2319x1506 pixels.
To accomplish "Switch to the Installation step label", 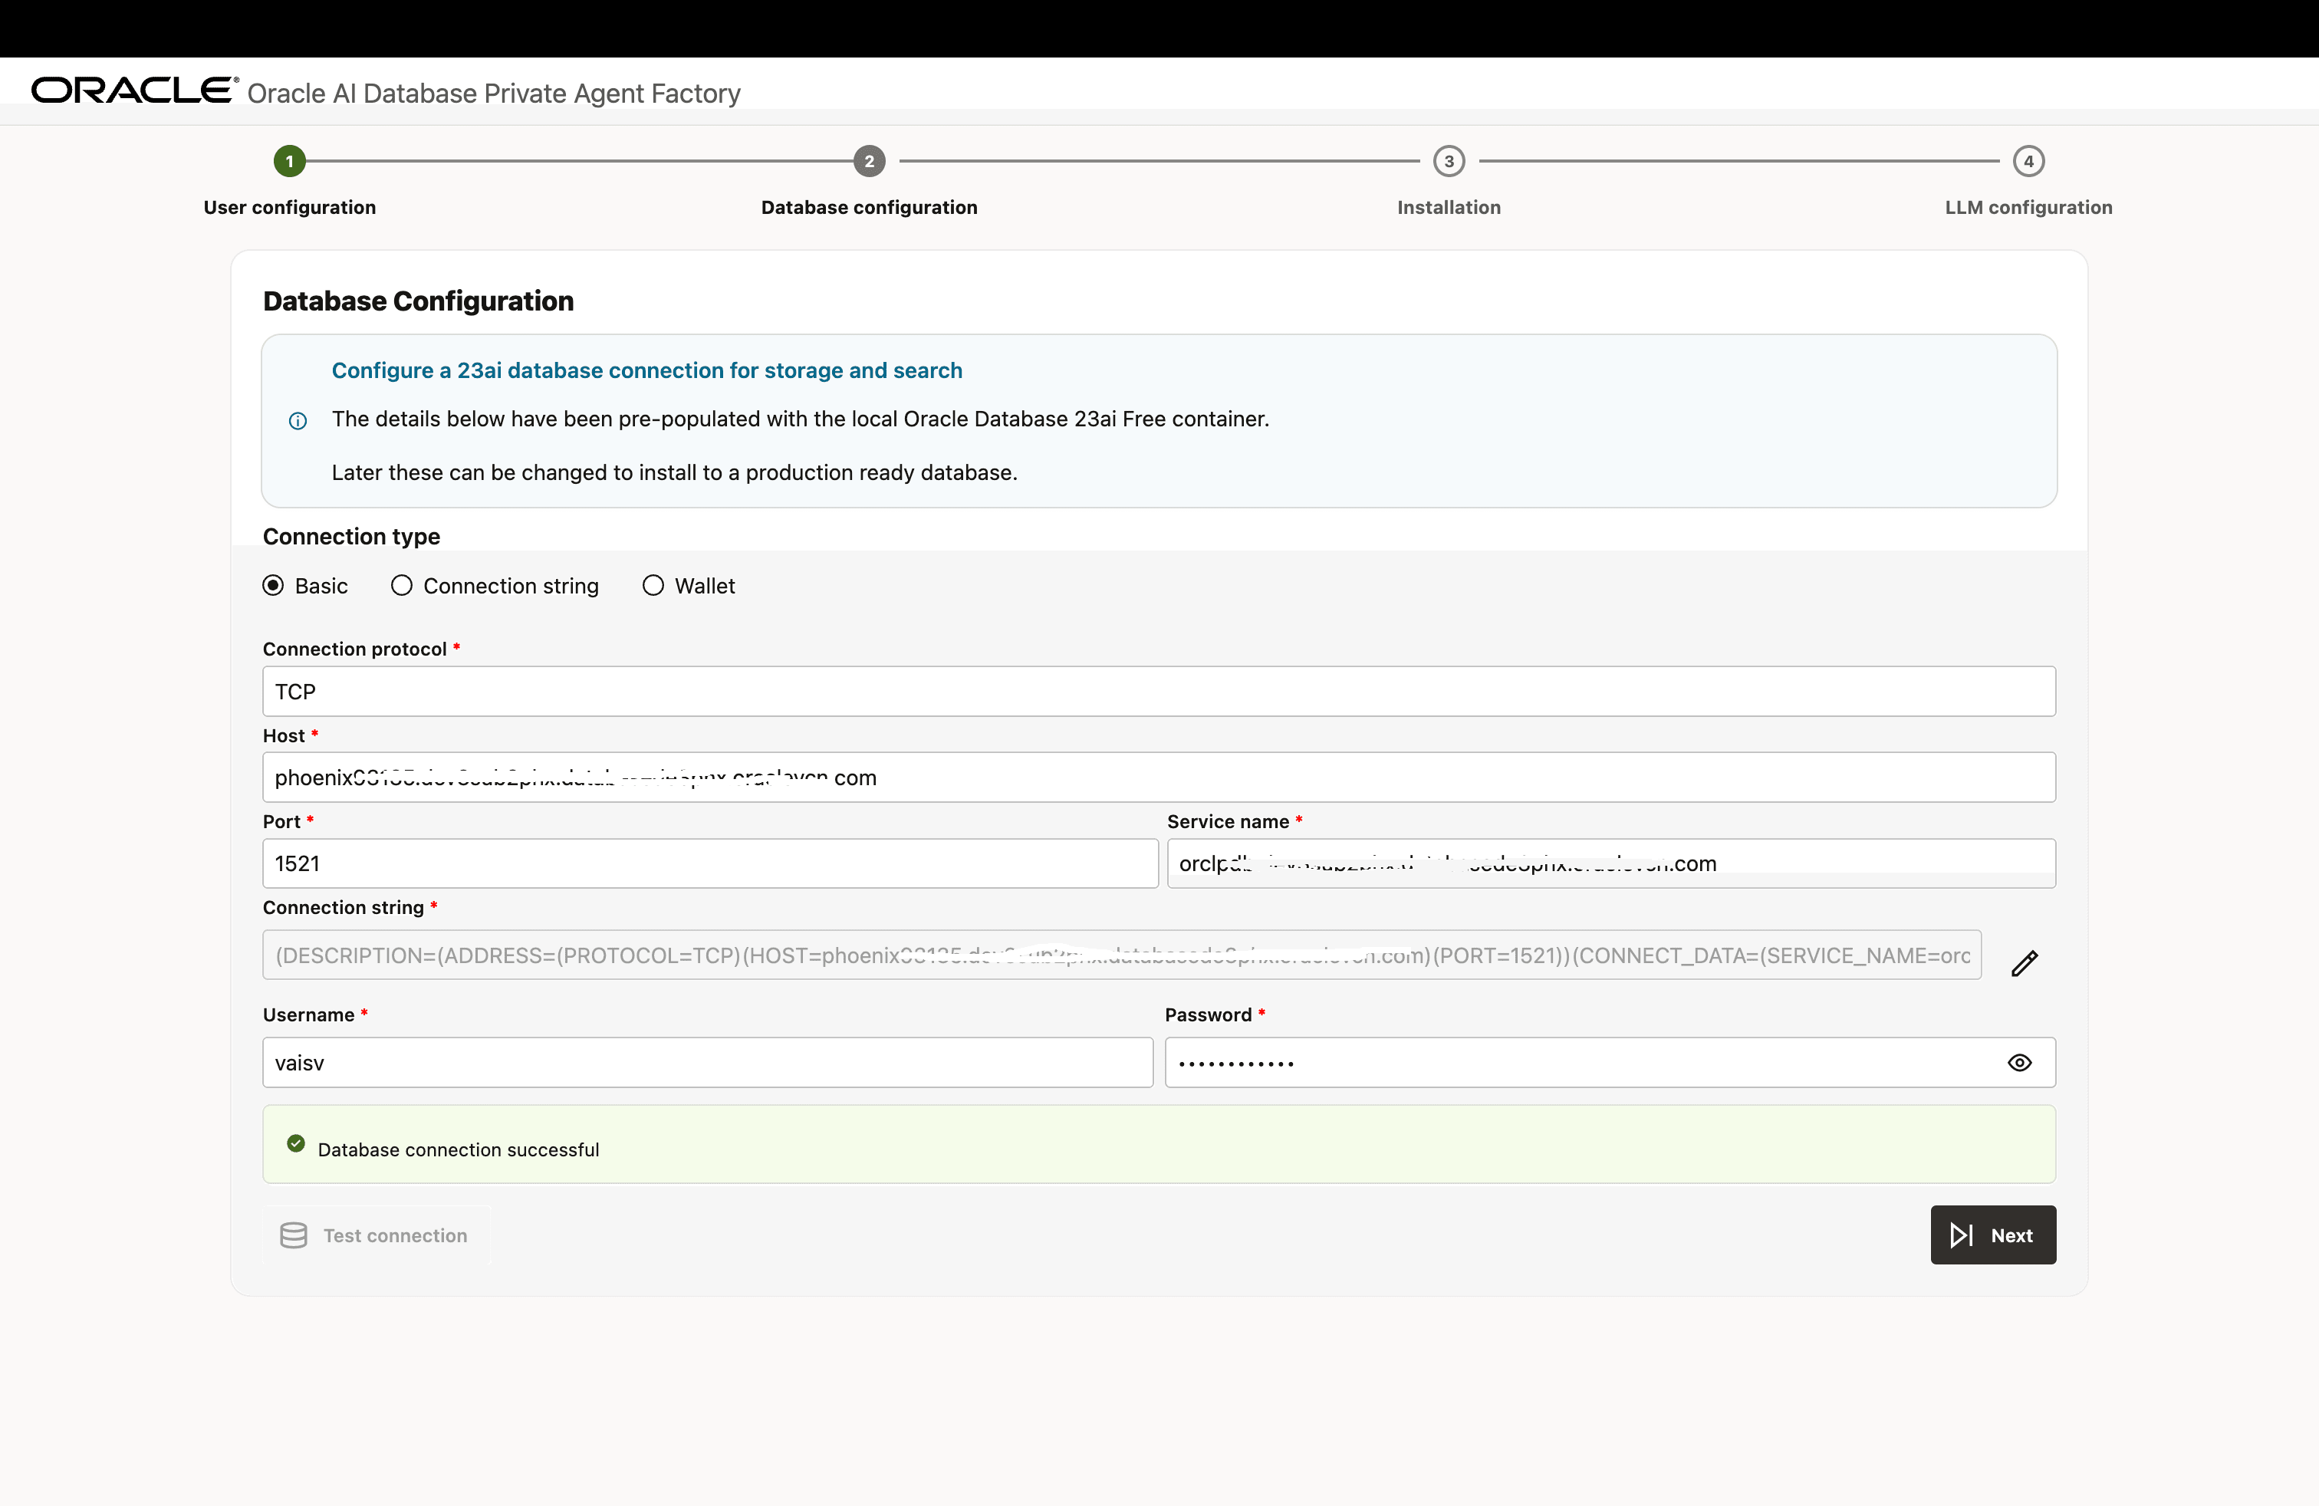I will [1448, 208].
